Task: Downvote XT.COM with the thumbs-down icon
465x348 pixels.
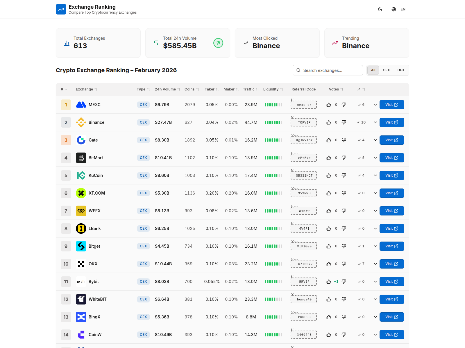Action: [x=344, y=193]
